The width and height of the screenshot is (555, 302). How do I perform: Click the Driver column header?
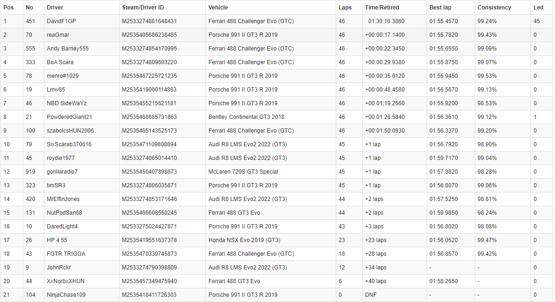pos(55,8)
